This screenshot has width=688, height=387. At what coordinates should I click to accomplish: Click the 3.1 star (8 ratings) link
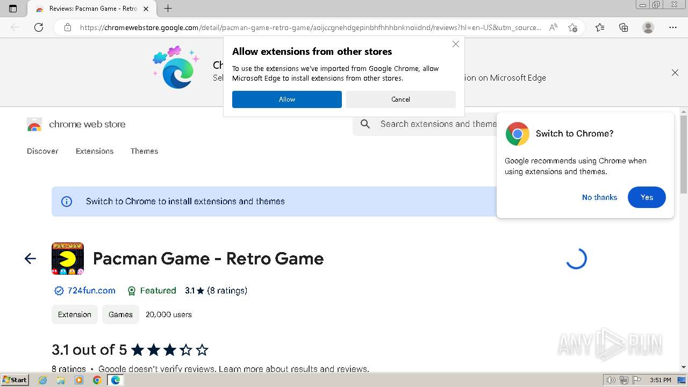click(x=216, y=291)
